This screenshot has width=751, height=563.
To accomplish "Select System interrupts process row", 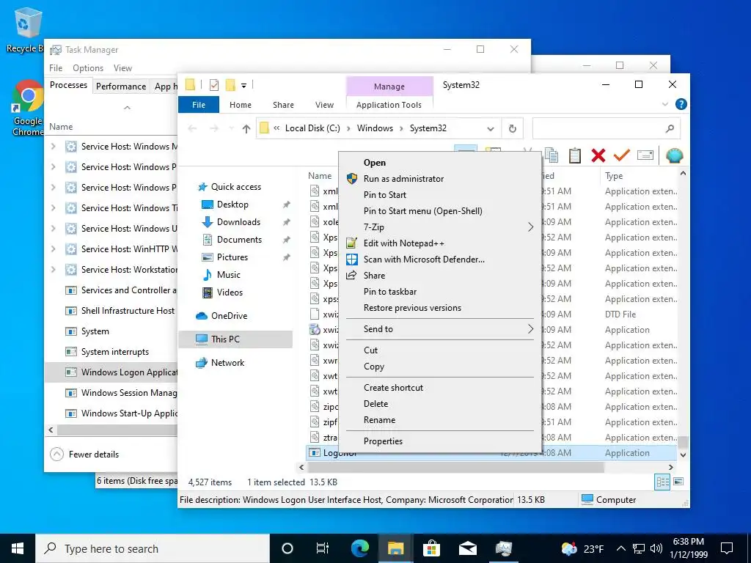I will 111,352.
